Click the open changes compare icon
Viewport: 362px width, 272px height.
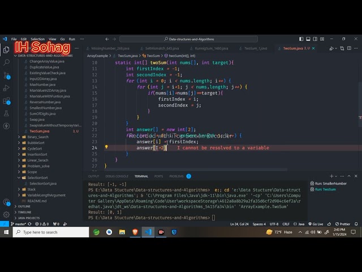tap(342, 48)
